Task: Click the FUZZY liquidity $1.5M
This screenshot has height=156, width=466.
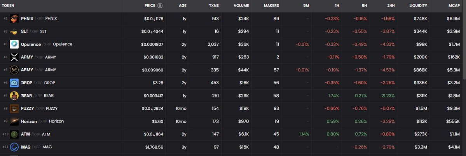Action: [421, 109]
